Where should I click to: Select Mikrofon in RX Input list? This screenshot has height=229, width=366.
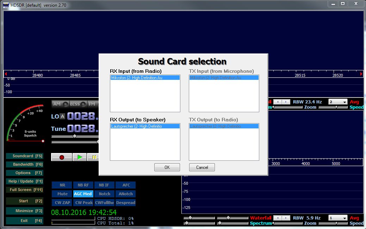(x=145, y=78)
